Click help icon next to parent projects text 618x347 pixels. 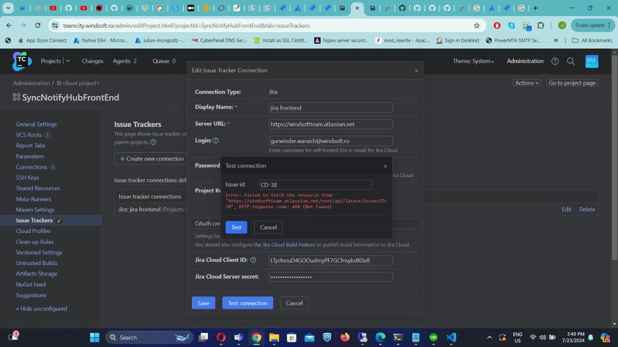153,142
